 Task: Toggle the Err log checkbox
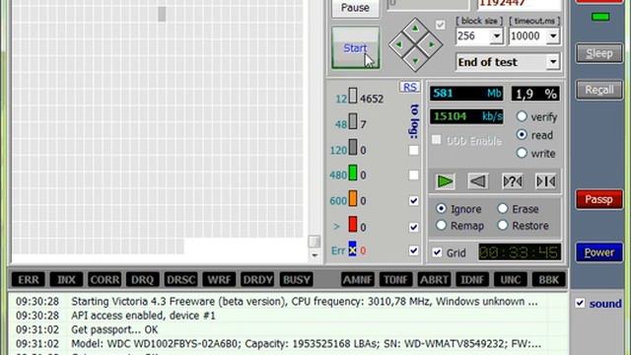(x=414, y=250)
